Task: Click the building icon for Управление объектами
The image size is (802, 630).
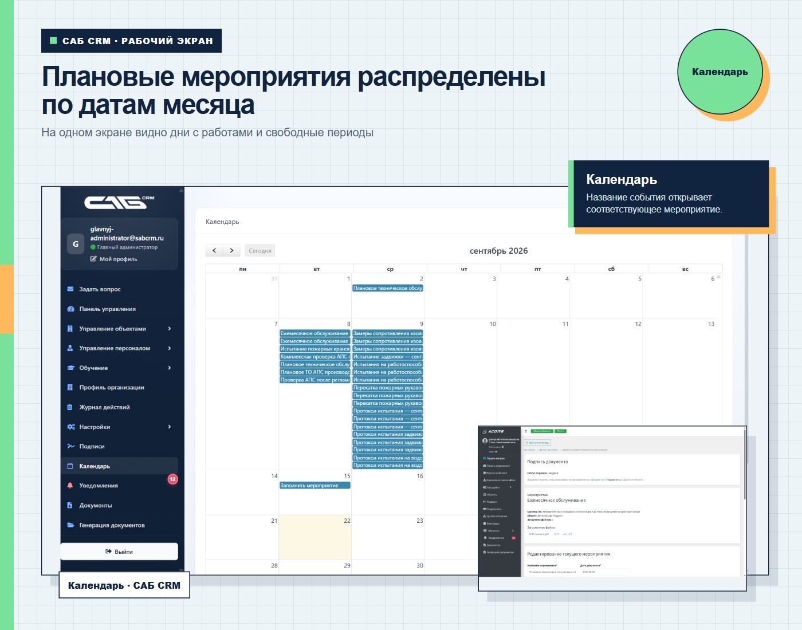Action: coord(70,329)
